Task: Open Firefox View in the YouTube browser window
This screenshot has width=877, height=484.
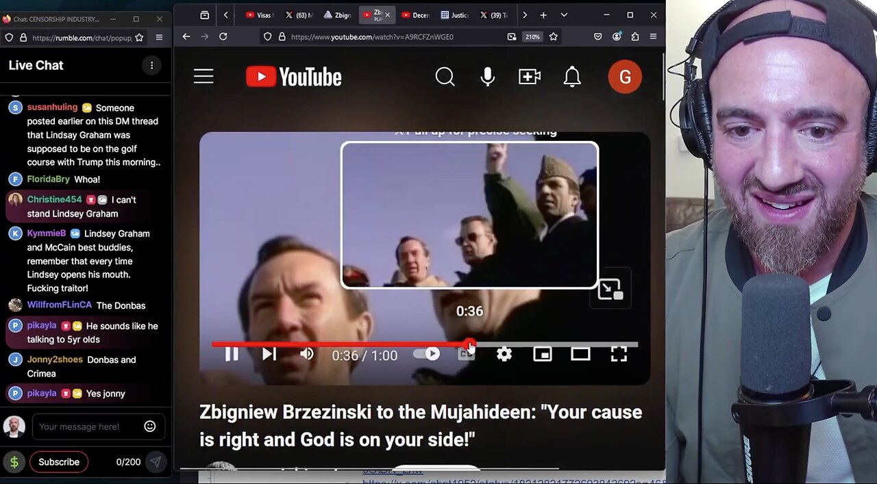Action: [204, 15]
